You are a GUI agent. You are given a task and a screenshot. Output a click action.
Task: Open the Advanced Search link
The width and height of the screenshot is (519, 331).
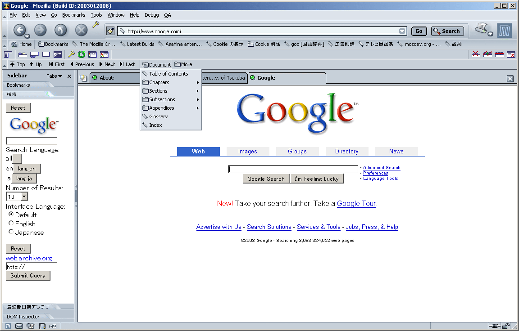[382, 168]
